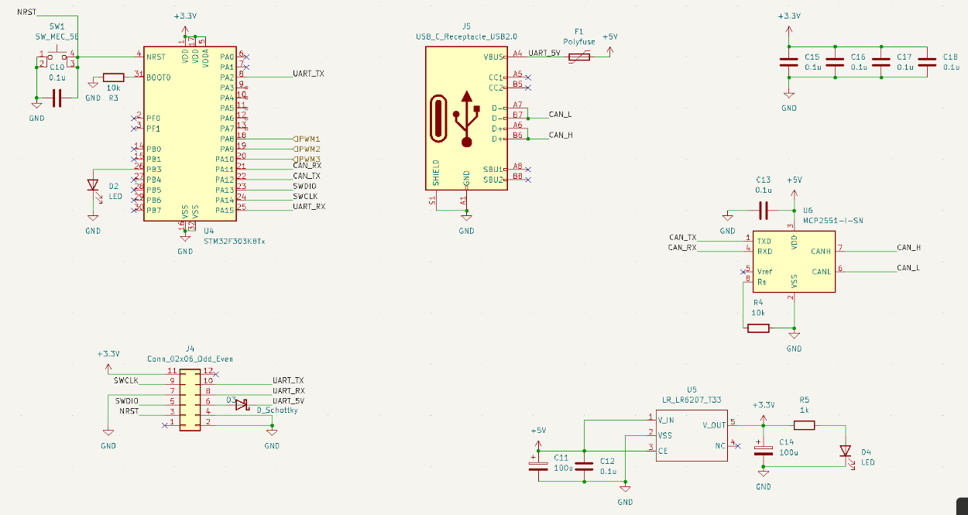Click the C13 capacitor symbol

point(763,210)
